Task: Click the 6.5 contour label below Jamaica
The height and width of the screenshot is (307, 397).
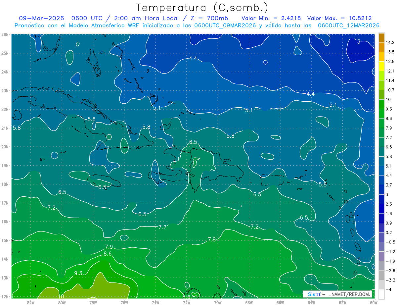Action: (x=103, y=187)
